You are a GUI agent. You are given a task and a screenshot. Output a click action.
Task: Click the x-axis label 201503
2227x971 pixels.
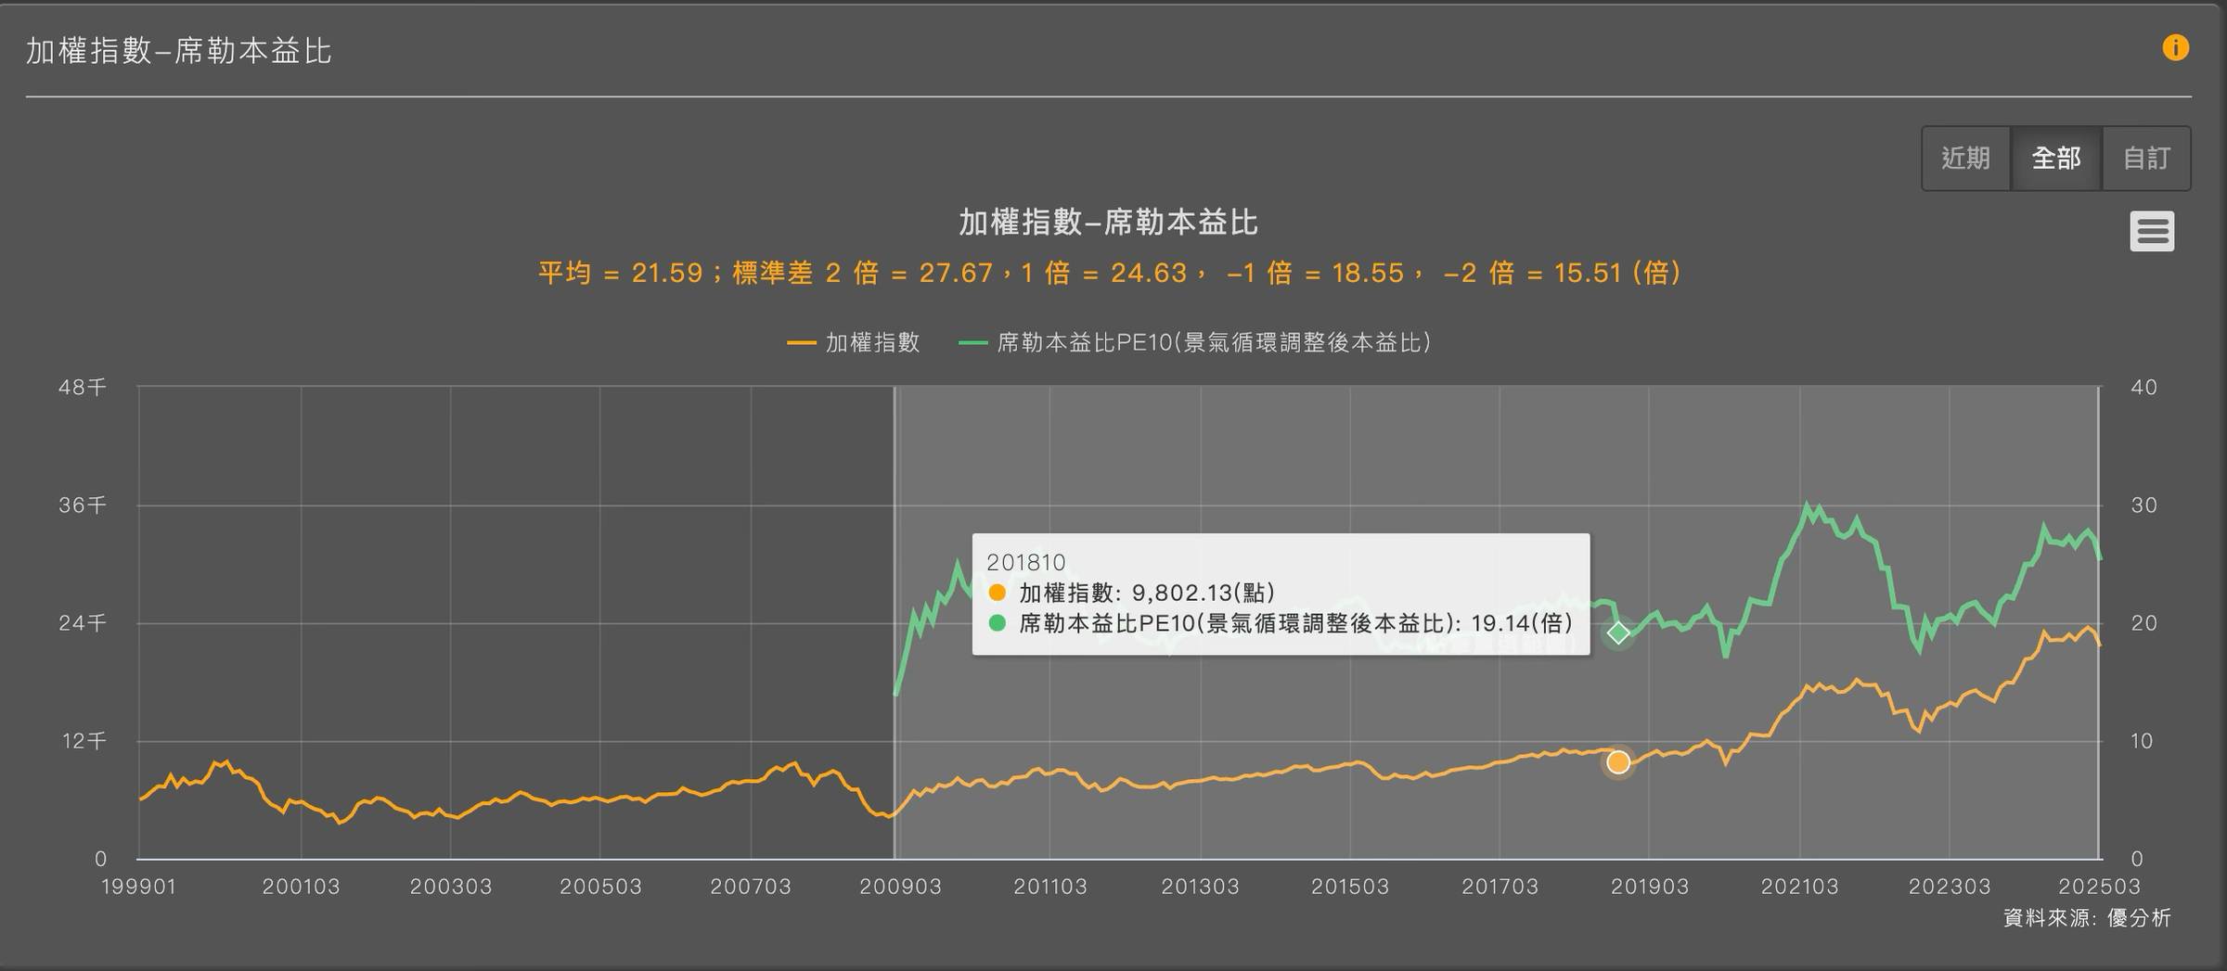[1350, 887]
